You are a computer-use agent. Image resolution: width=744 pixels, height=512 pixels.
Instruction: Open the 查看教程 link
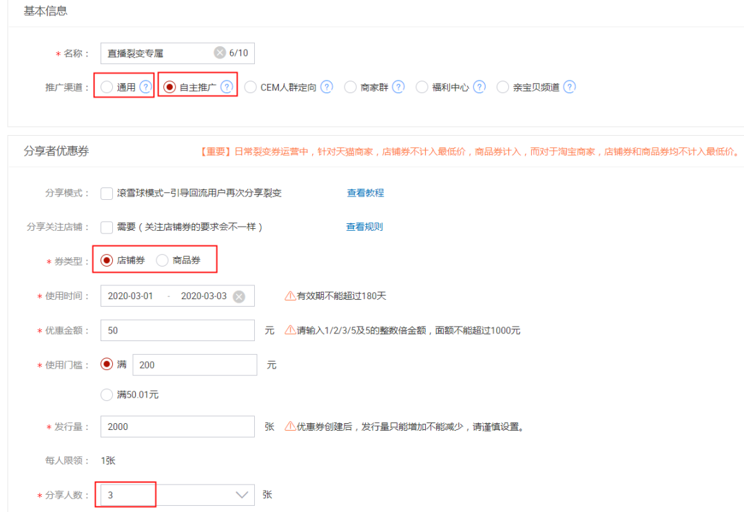[365, 193]
